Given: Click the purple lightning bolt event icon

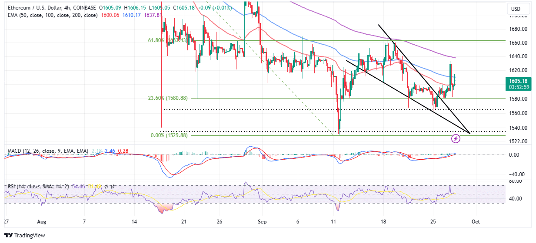Looking at the screenshot, I should [456, 138].
